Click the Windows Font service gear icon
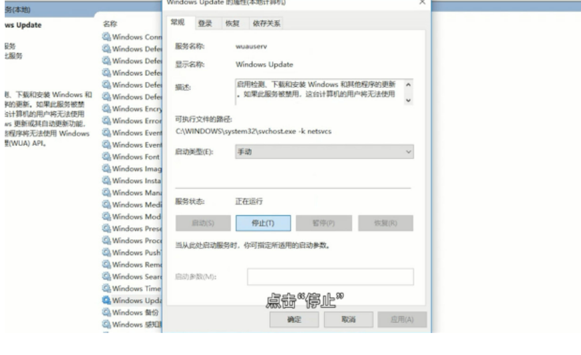The width and height of the screenshot is (581, 355). (x=106, y=157)
